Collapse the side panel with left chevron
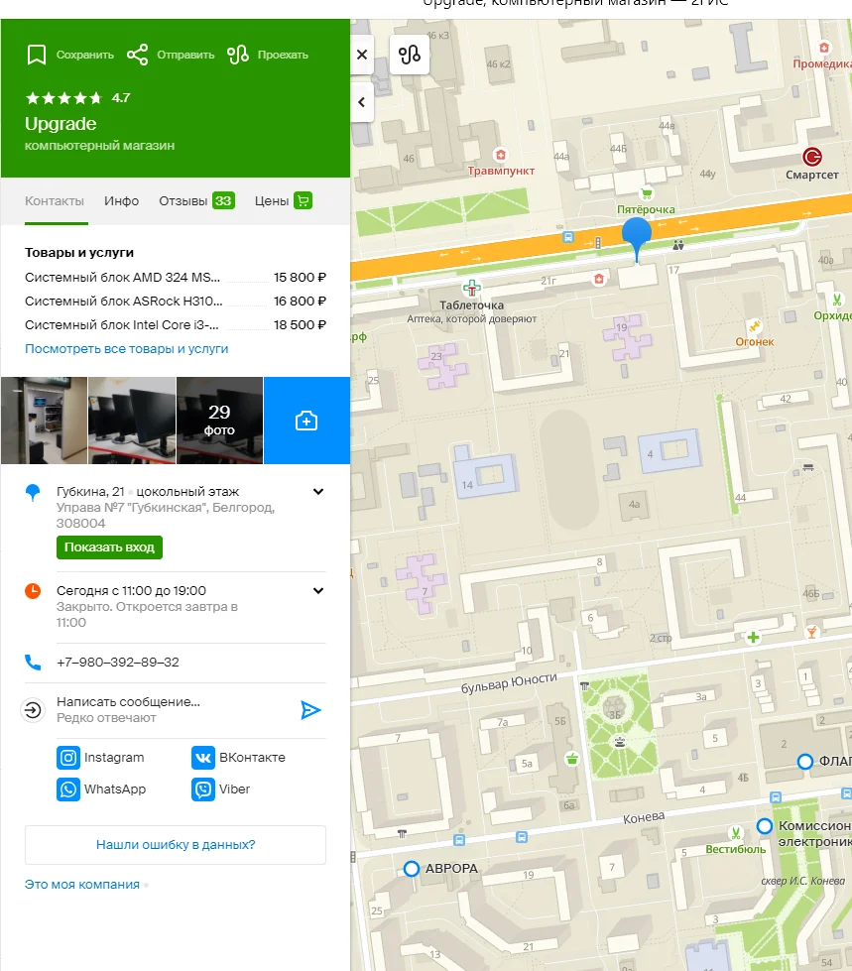This screenshot has width=852, height=971. coord(362,102)
